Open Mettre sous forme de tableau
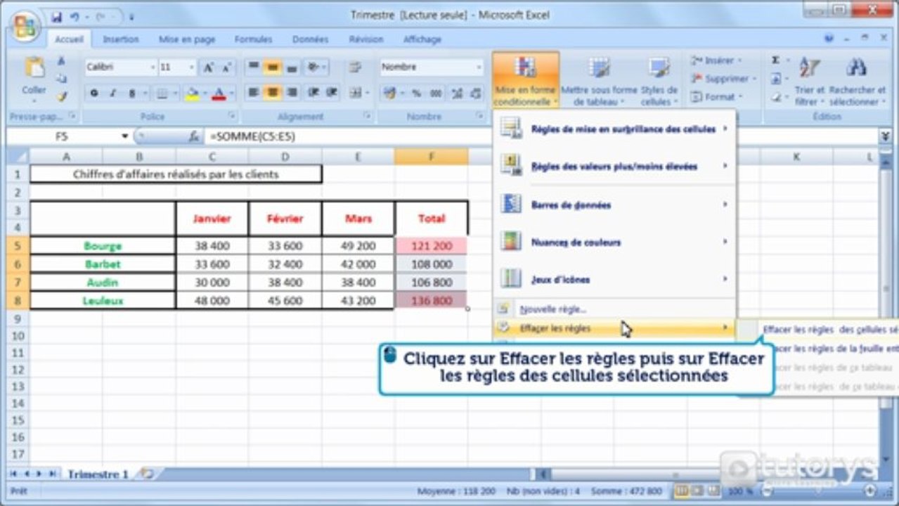The width and height of the screenshot is (899, 506). (599, 81)
